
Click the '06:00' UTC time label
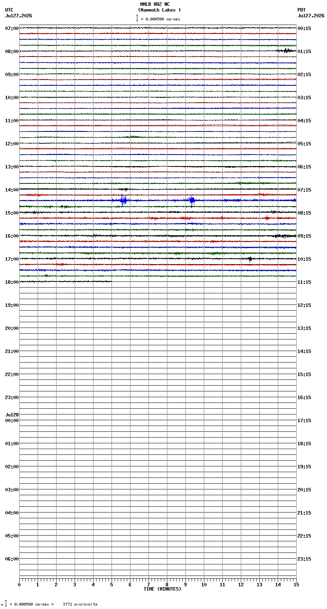pos(12,559)
